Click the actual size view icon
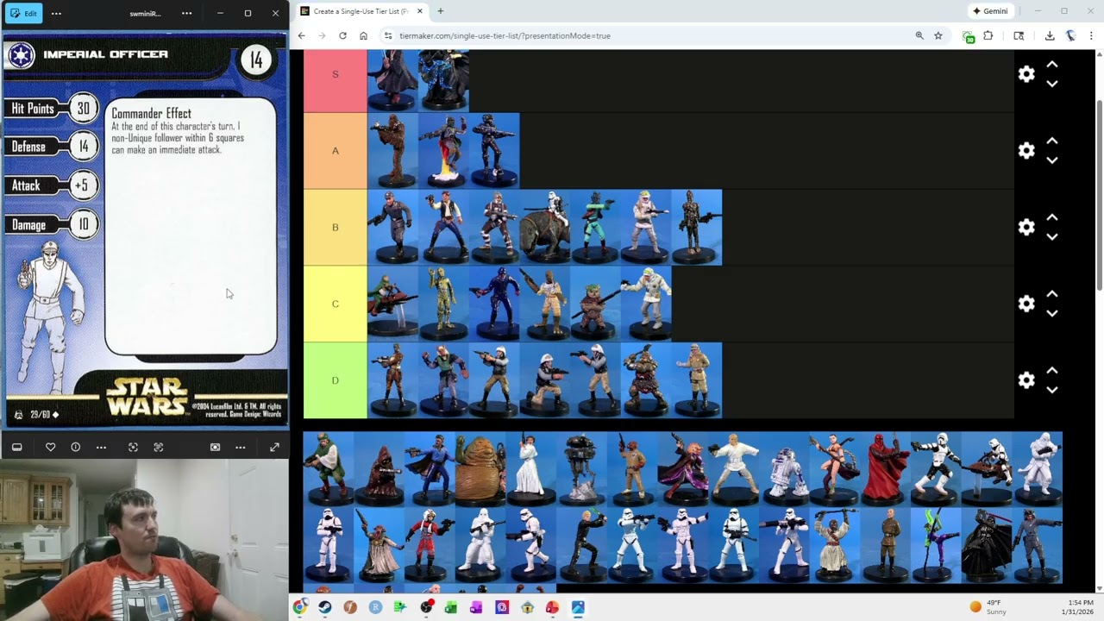 [215, 447]
